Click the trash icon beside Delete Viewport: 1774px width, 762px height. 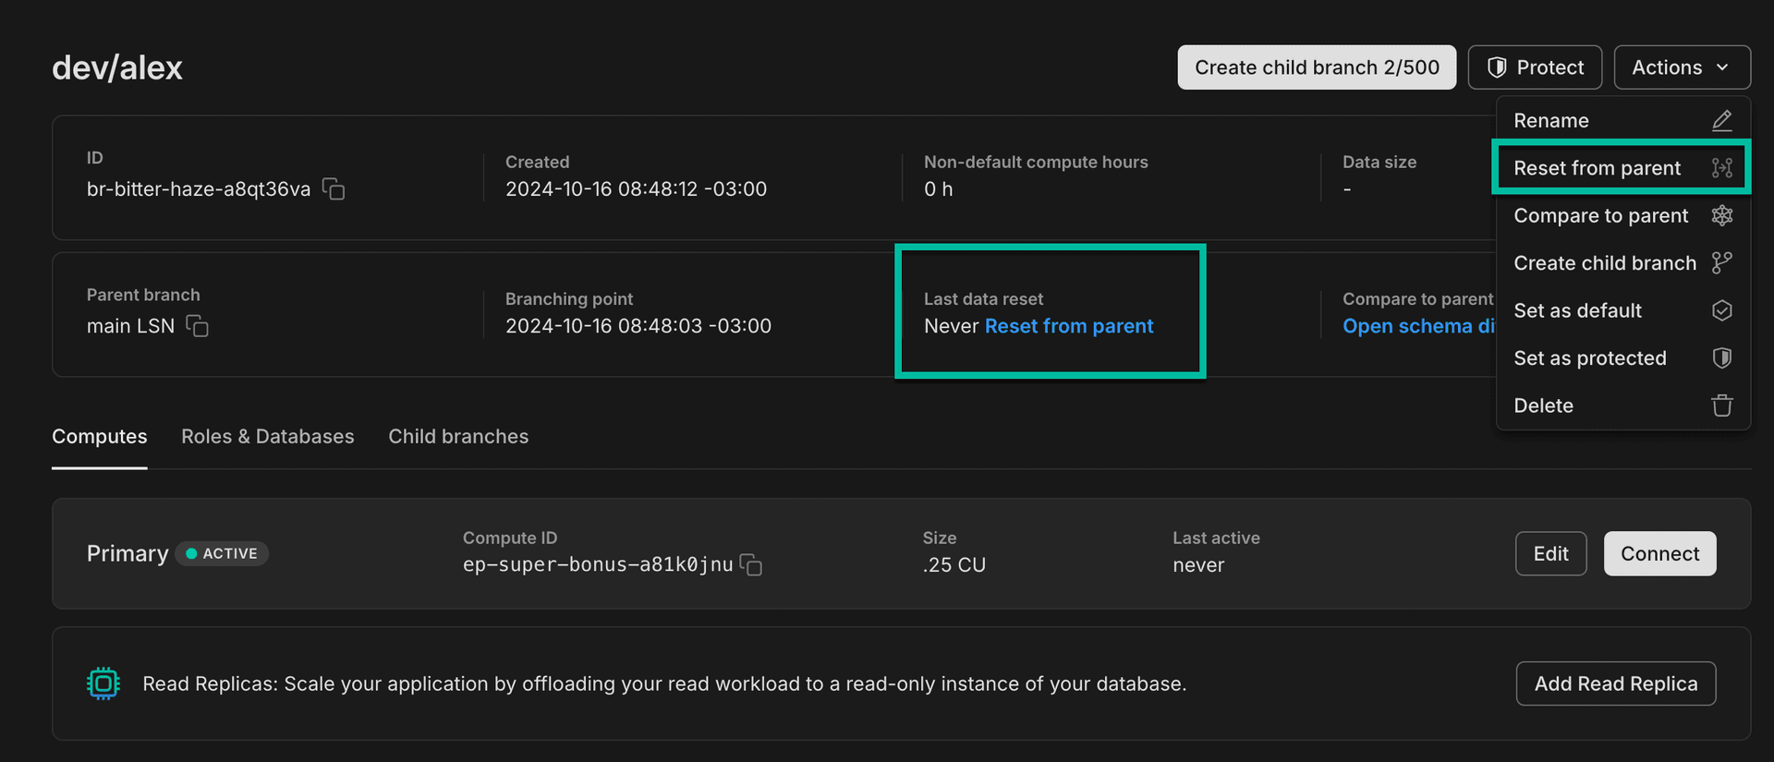(x=1721, y=405)
